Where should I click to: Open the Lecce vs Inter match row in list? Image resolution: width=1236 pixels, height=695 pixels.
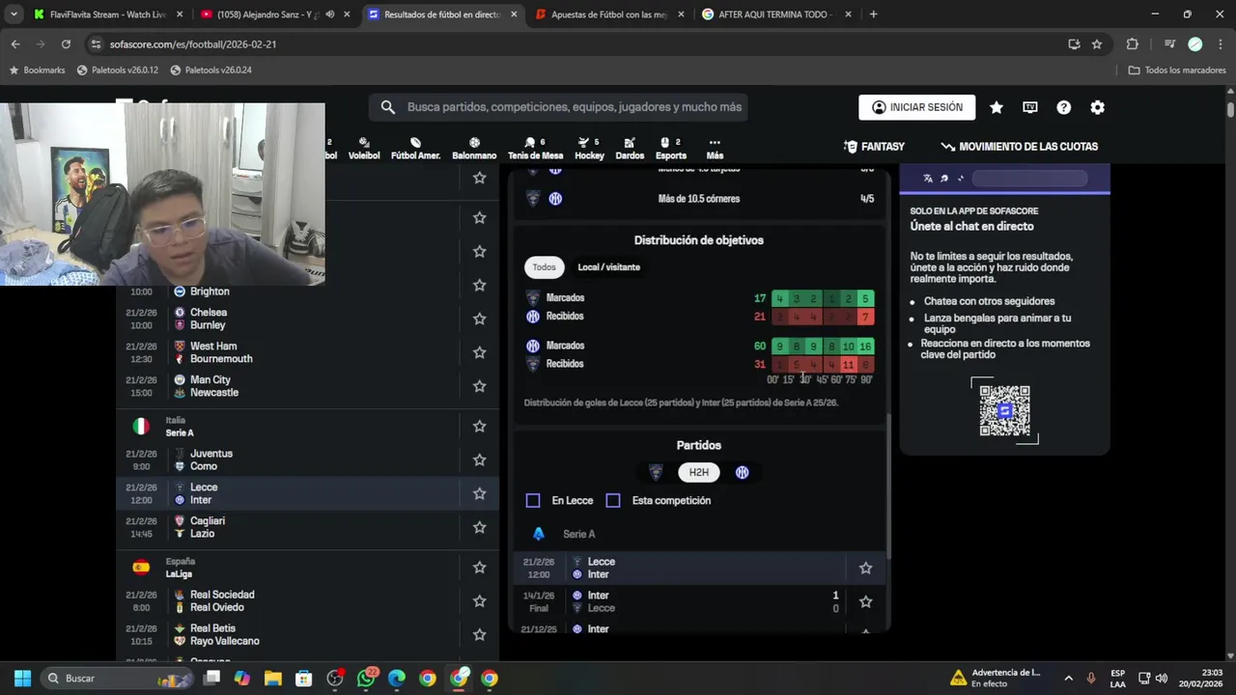(307, 493)
